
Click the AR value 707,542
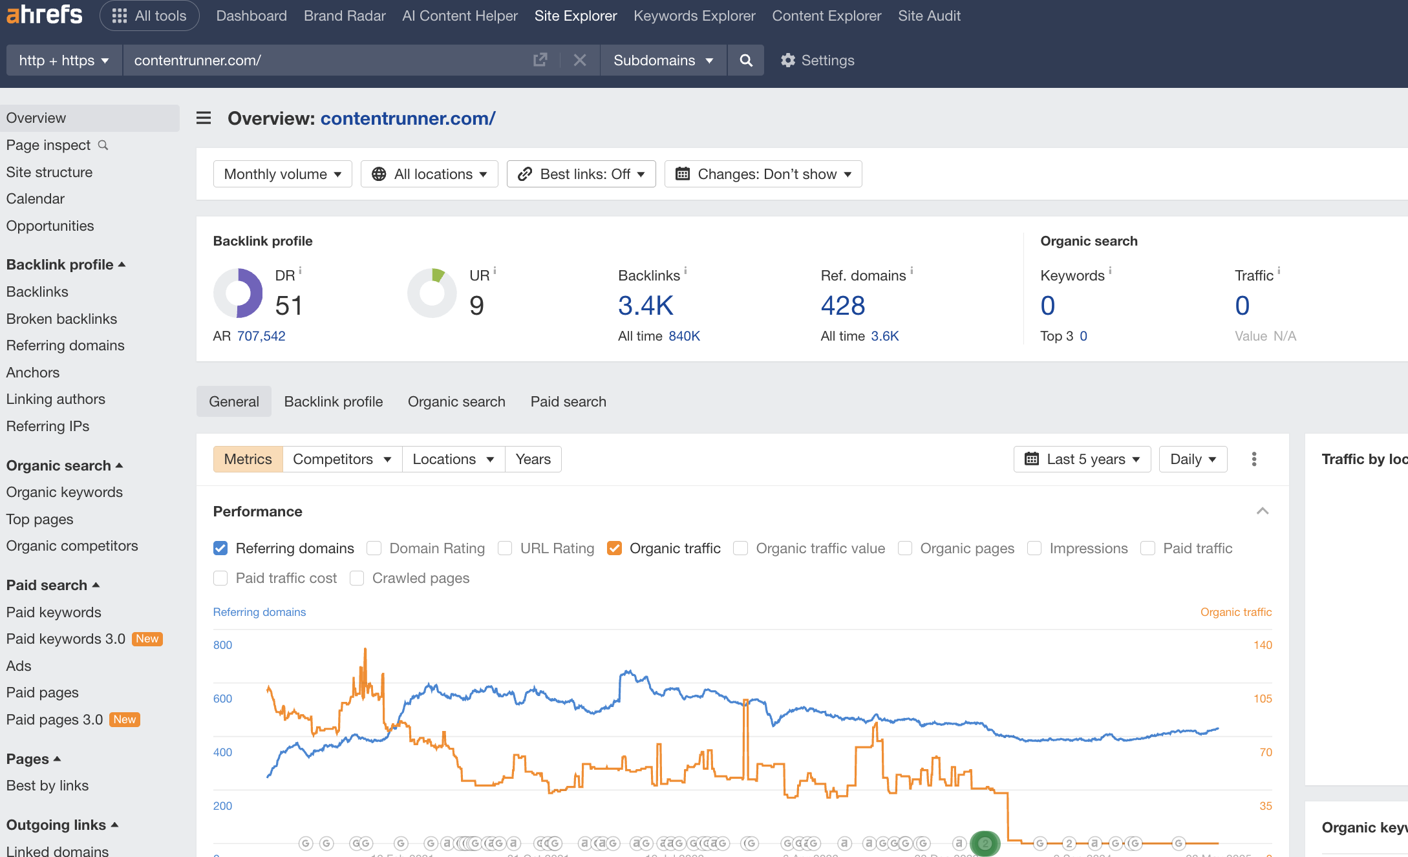click(x=261, y=336)
